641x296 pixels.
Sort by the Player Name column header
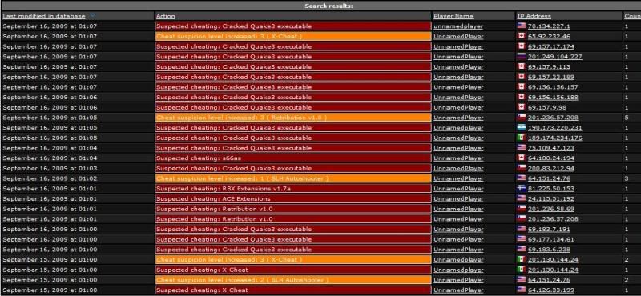point(454,16)
